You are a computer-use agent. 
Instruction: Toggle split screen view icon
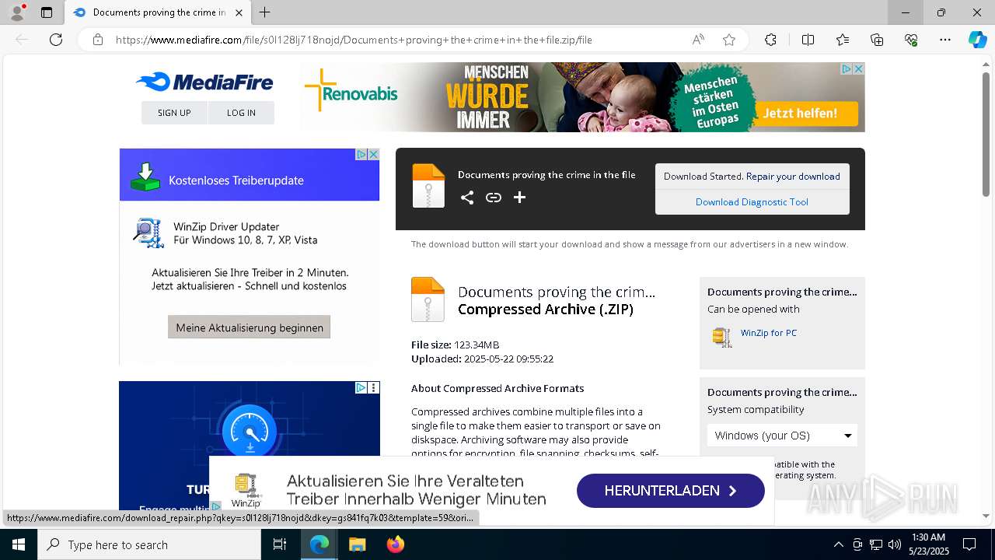[808, 40]
